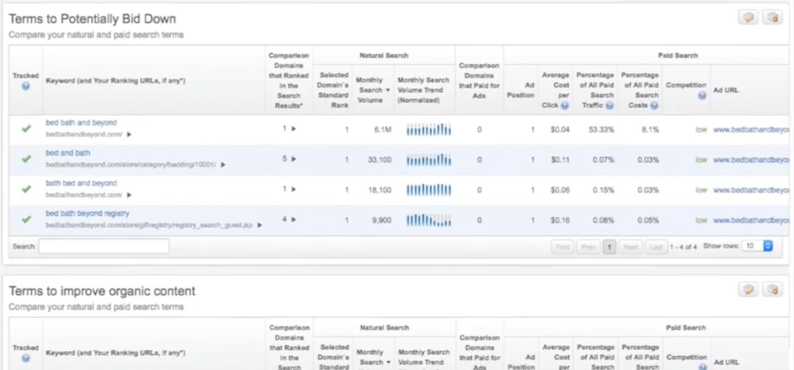Toggle tracked checkmark for bed bath beyond registry
794x370 pixels.
26,219
